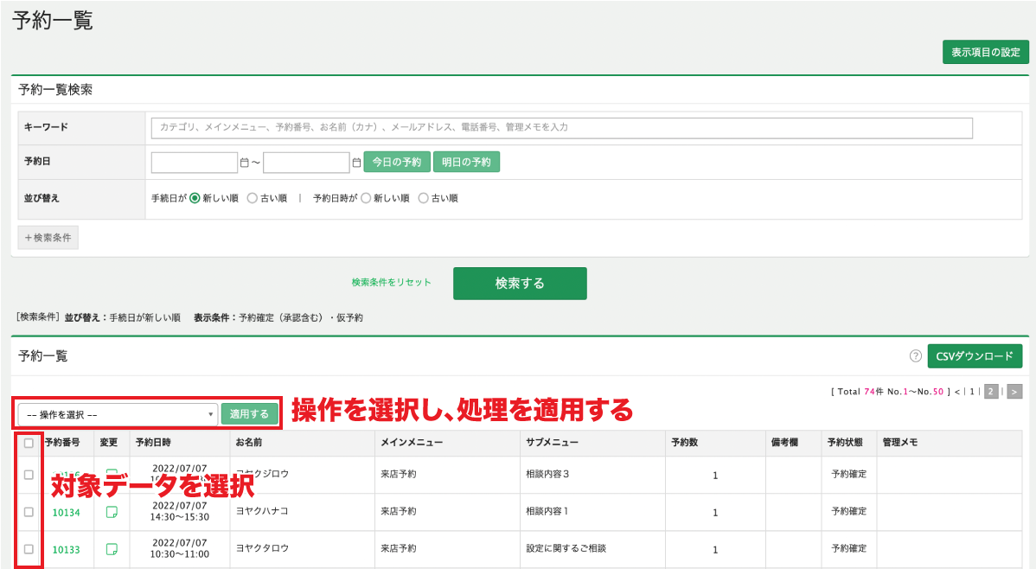Viewport: 1036px width, 569px height.
Task: Click the CSVダウンロード button
Action: (975, 356)
